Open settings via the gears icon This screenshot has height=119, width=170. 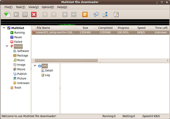point(96,14)
